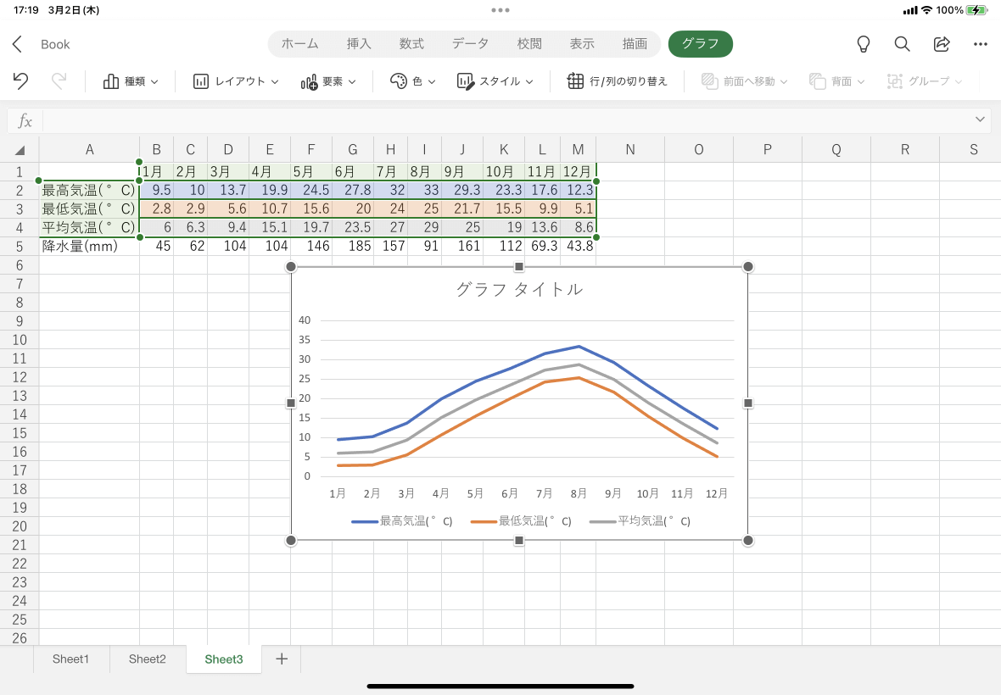1001x695 pixels.
Task: Click cell with 185 precipitation value
Action: click(353, 246)
